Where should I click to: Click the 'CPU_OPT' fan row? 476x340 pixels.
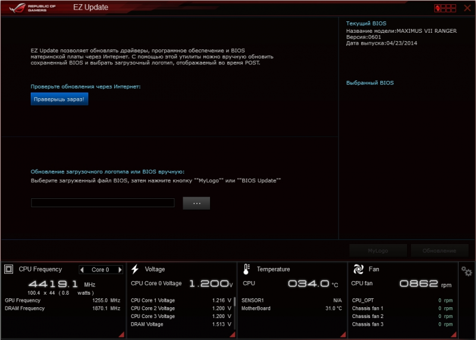[x=402, y=300]
